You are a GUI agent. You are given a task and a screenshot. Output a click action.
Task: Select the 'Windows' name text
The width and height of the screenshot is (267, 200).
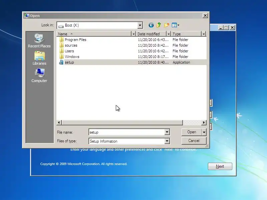[72, 57]
